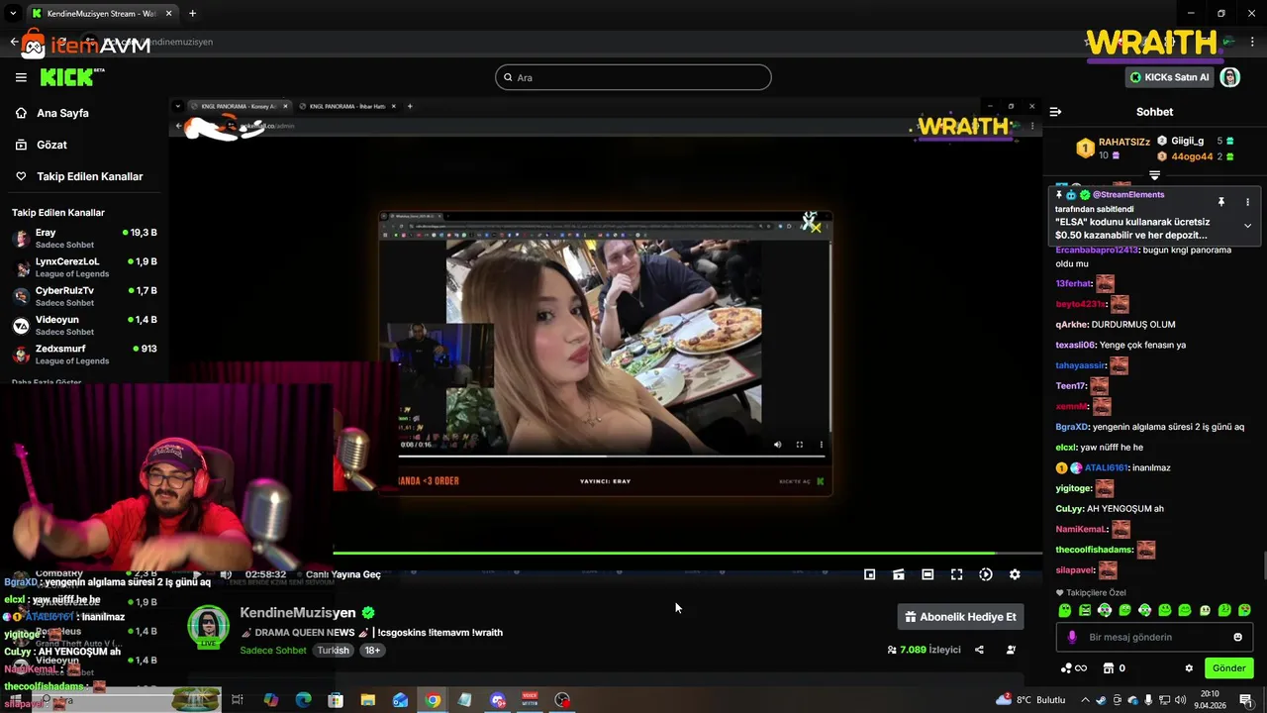Image resolution: width=1267 pixels, height=713 pixels.
Task: Click Canlı Yayına Geç
Action: click(343, 574)
